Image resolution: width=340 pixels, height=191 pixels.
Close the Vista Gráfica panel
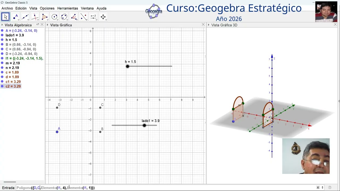(203, 25)
